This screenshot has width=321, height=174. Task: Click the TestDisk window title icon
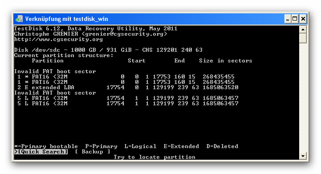pyautogui.click(x=19, y=19)
